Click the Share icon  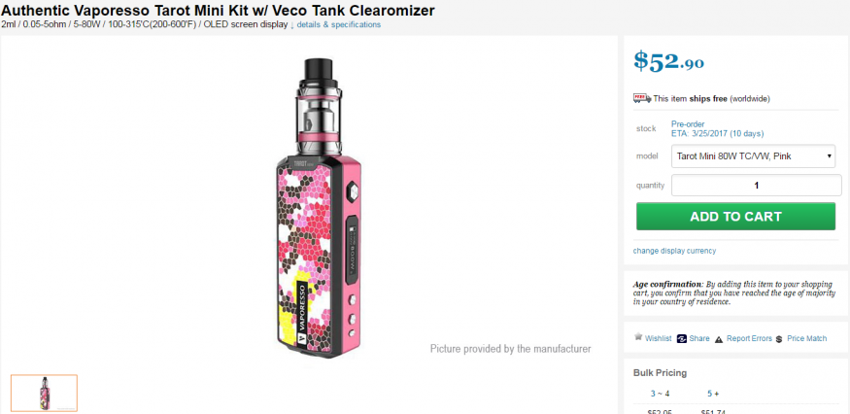[682, 338]
